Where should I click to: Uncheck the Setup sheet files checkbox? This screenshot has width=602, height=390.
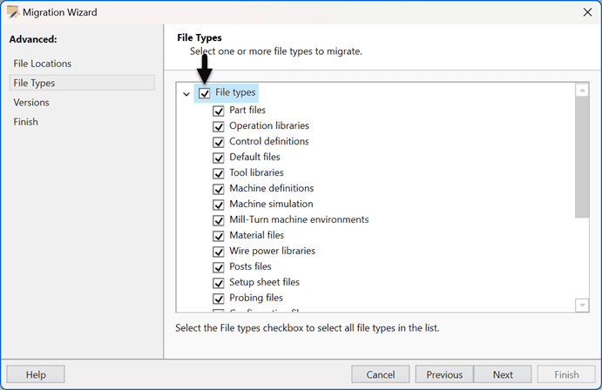pos(219,283)
